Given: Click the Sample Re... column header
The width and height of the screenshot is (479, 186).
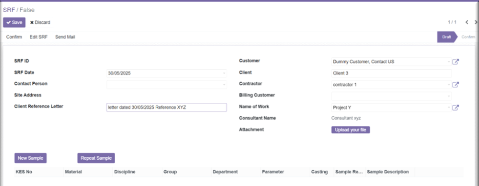Looking at the screenshot, I should point(350,172).
